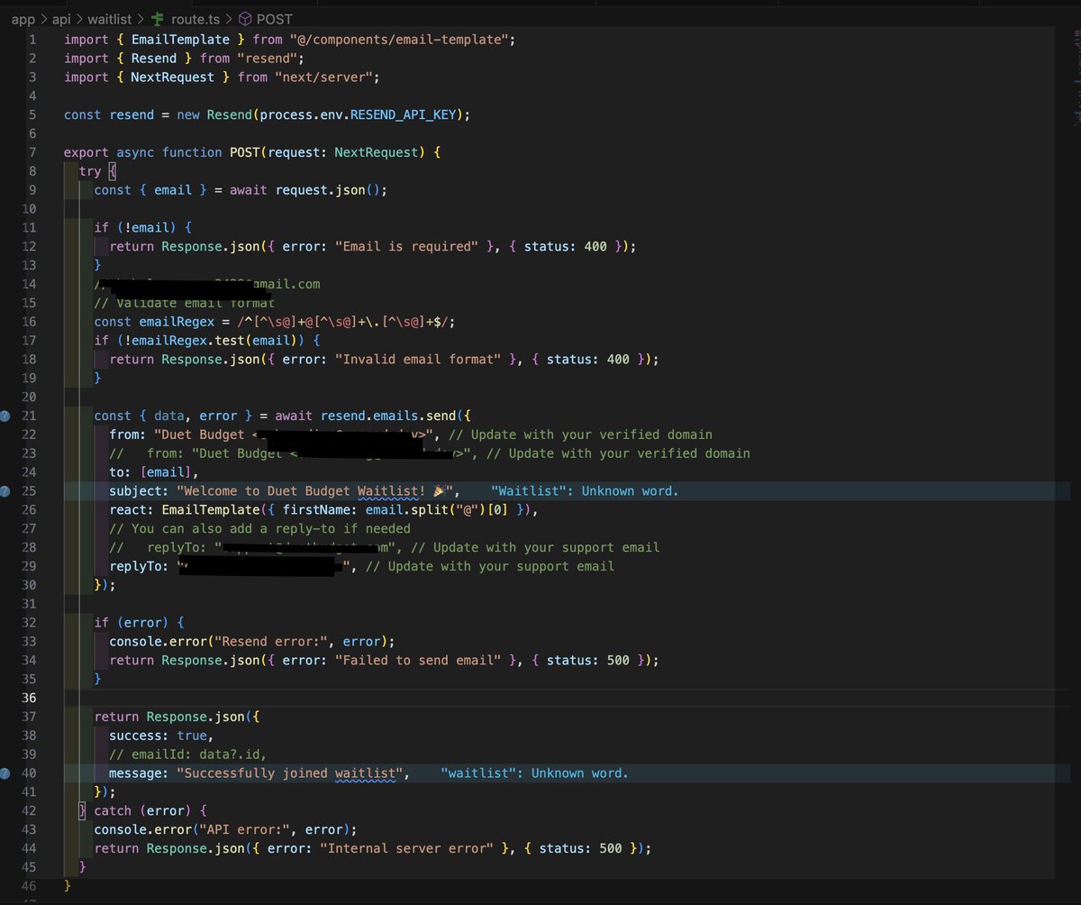Image resolution: width=1081 pixels, height=905 pixels.
Task: Click '// You can also add a reply-to' comment
Action: [x=259, y=528]
